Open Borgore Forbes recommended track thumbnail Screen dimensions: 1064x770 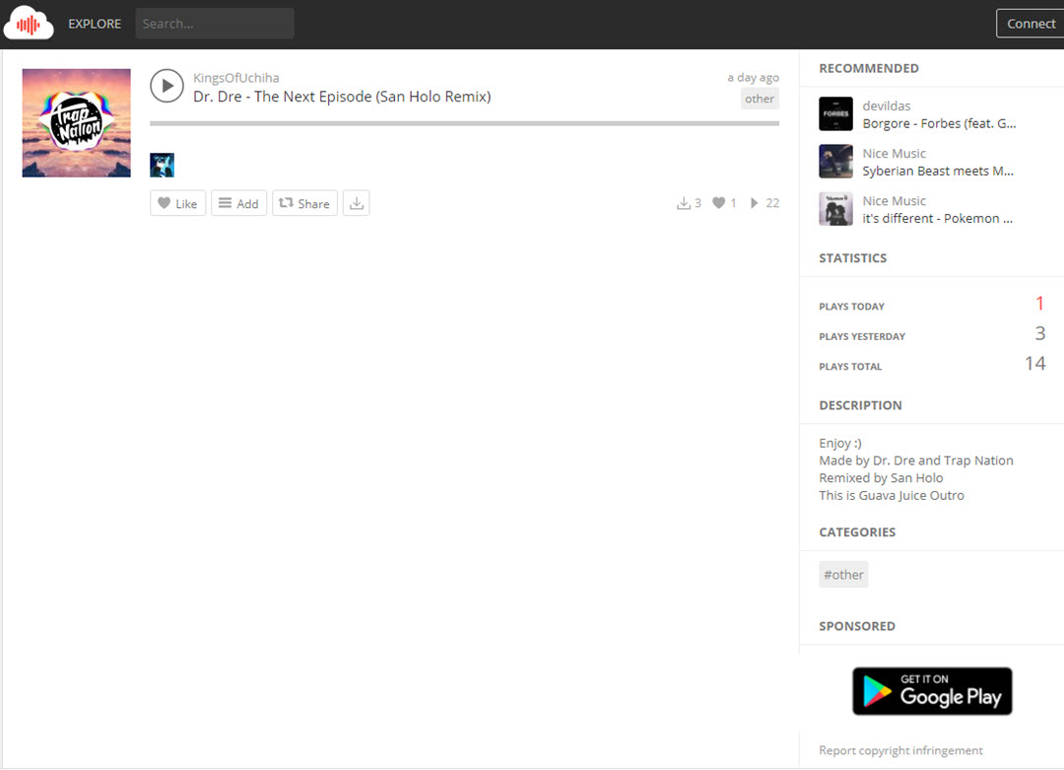coord(835,114)
